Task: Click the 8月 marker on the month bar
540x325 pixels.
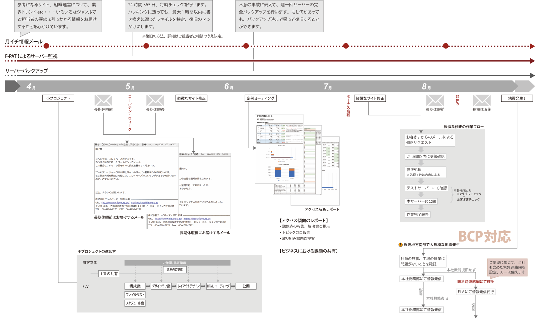Action: coord(426,86)
